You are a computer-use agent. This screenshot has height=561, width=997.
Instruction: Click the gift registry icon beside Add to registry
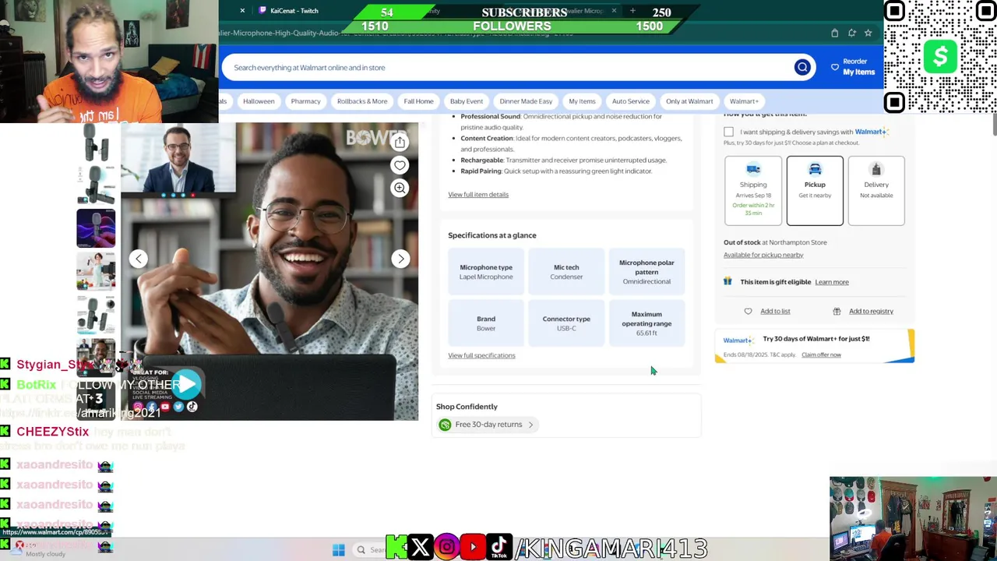(837, 311)
